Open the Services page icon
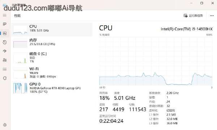The height and width of the screenshot is (130, 217). (x=5, y=78)
